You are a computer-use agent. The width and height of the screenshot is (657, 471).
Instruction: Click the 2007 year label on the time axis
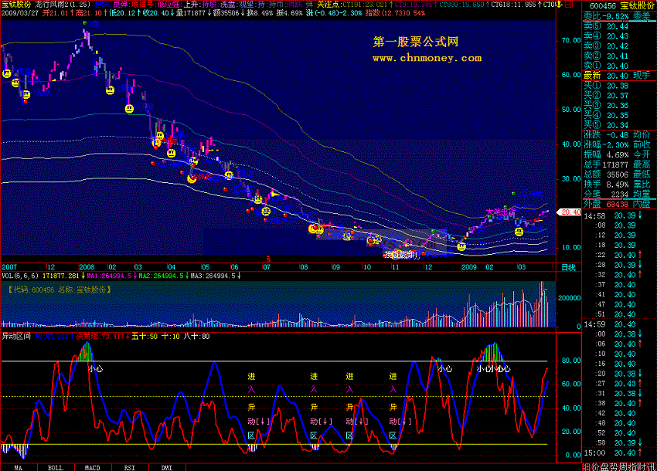9,267
